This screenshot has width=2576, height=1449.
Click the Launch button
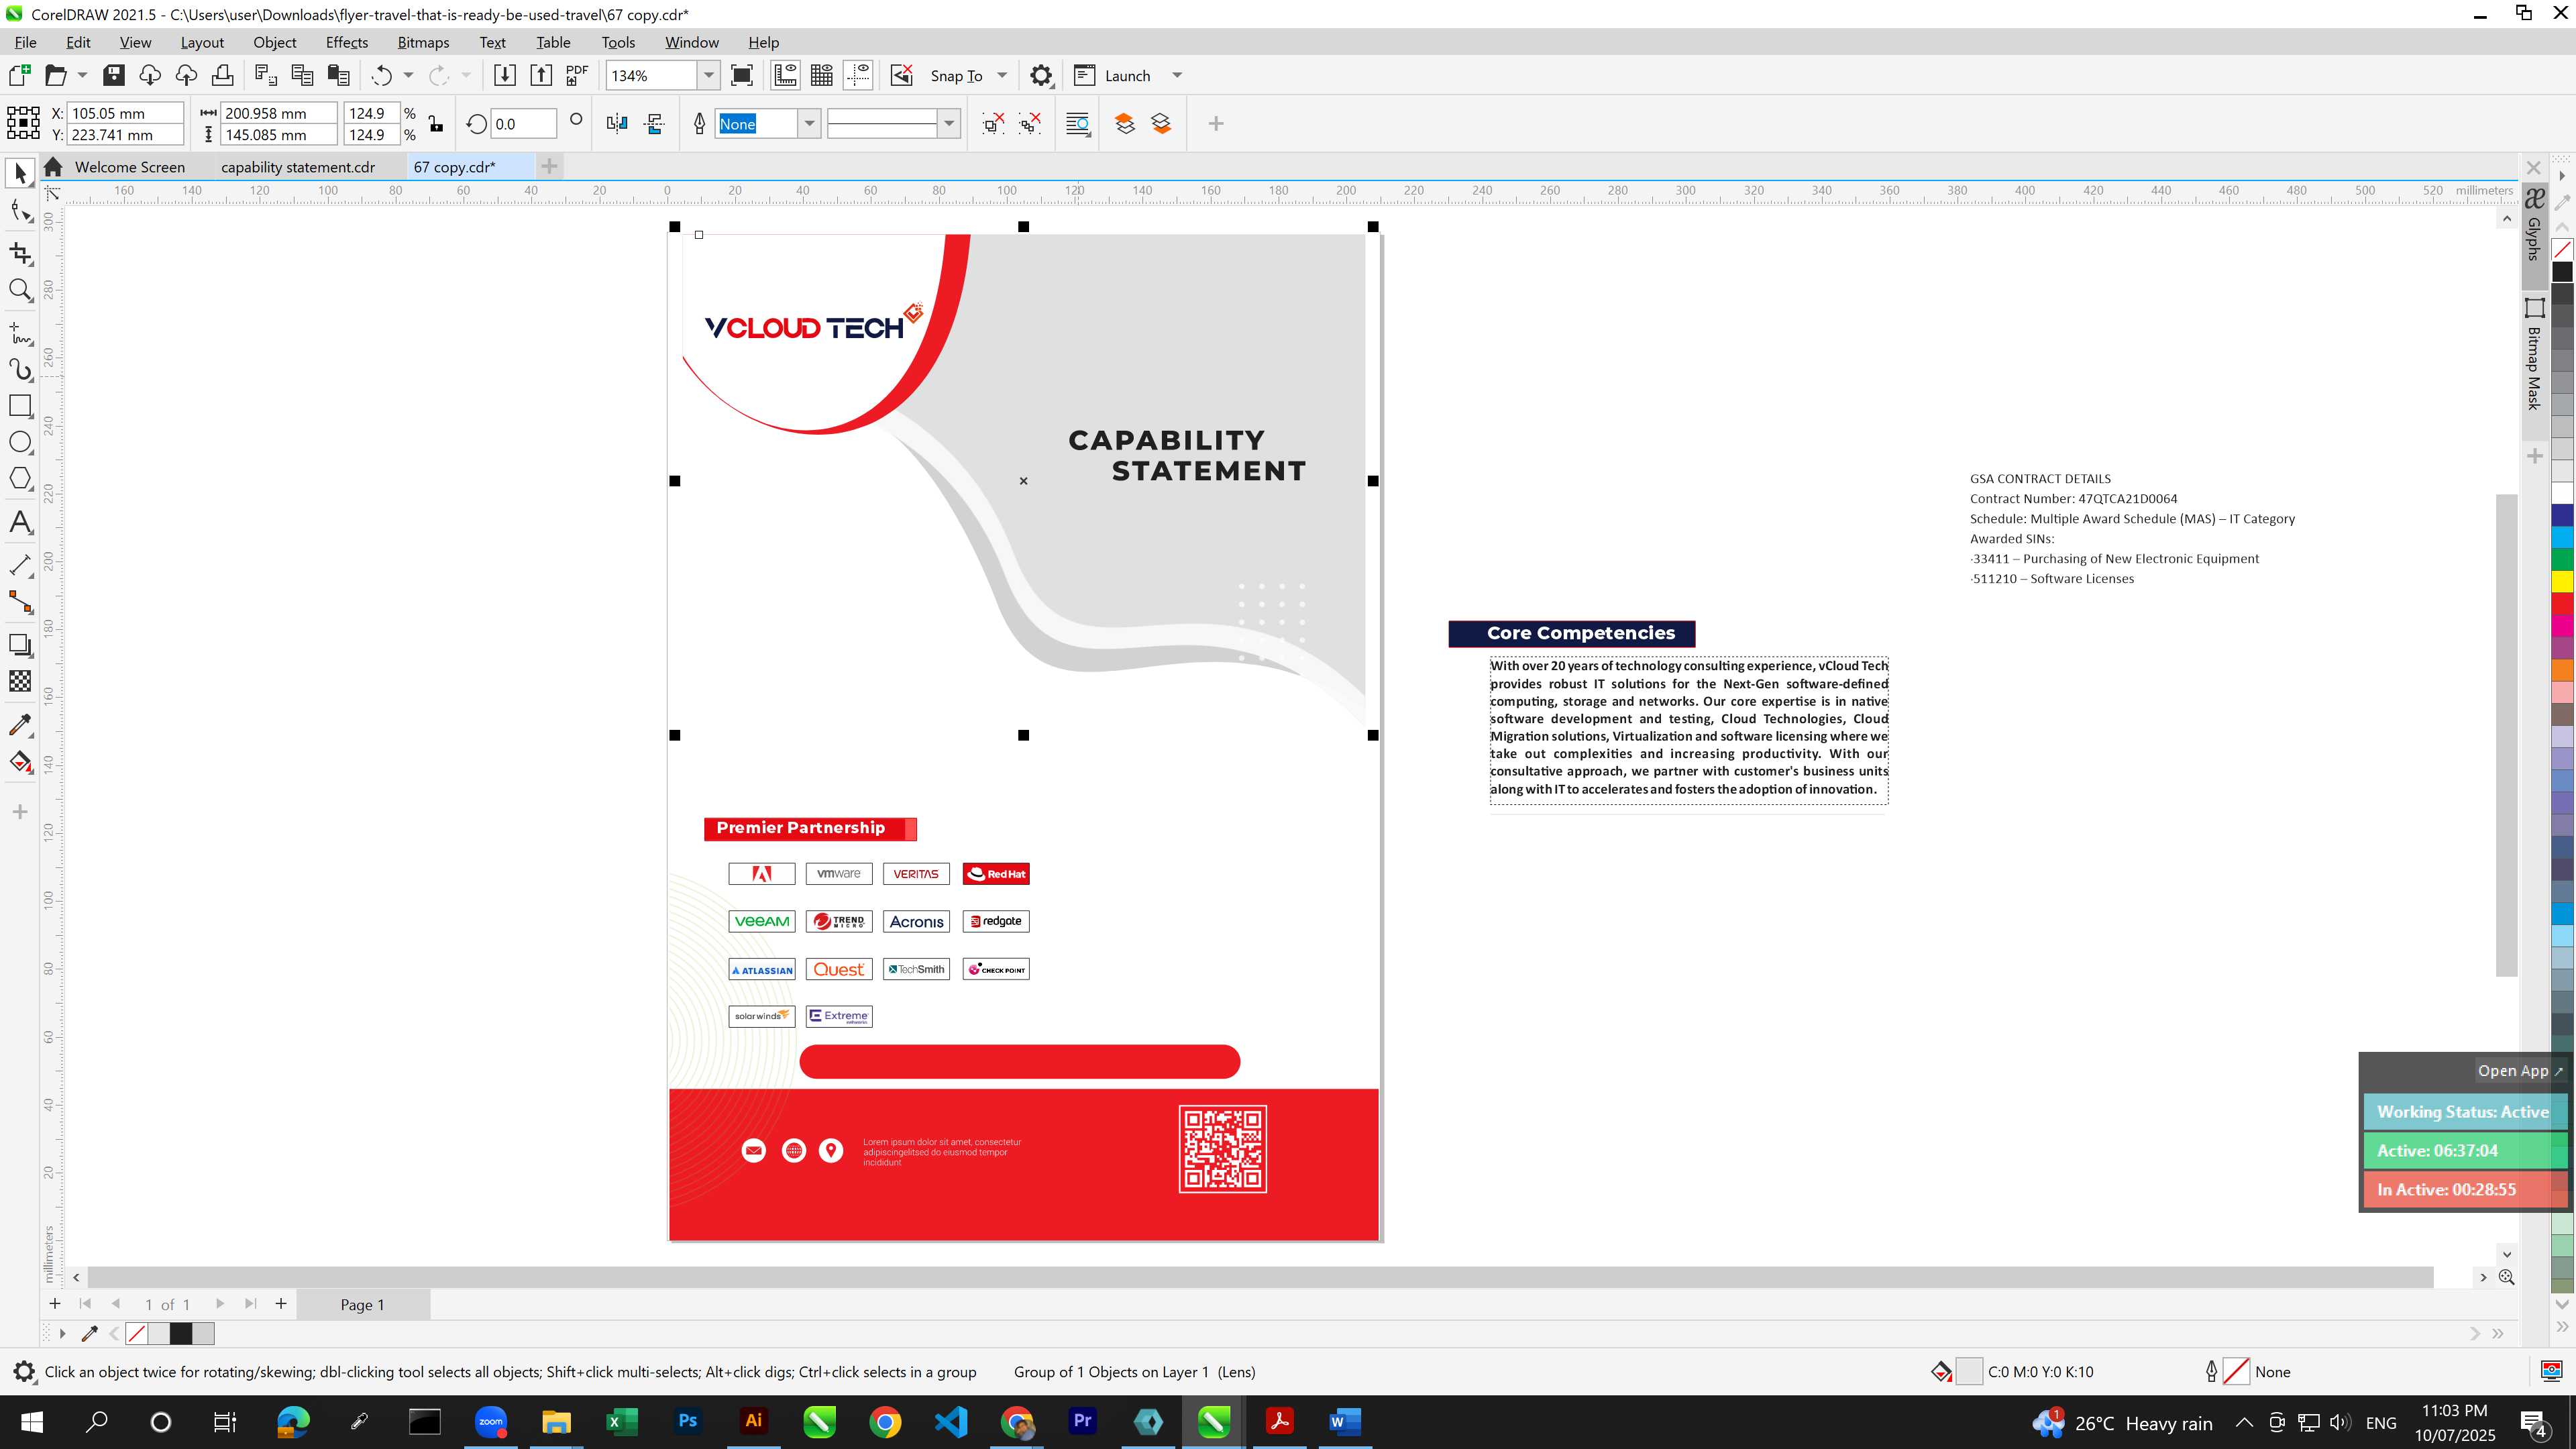pyautogui.click(x=1114, y=75)
